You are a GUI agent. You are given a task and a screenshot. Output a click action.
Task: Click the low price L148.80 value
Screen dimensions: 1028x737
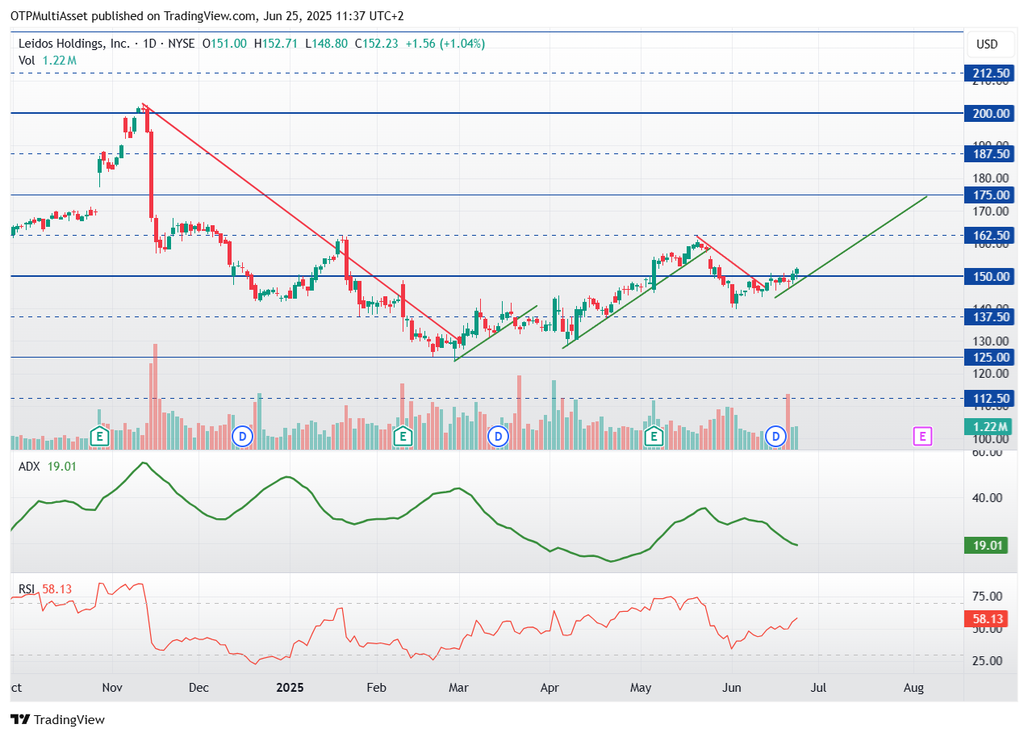pos(326,44)
